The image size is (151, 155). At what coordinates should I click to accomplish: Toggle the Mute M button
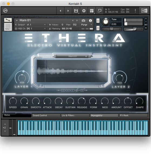98,28
